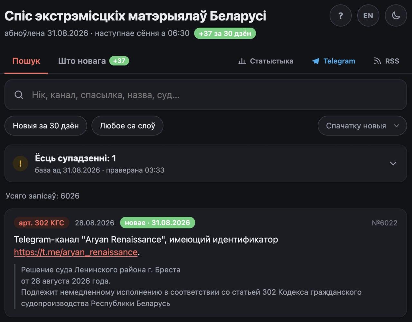Image resolution: width=412 pixels, height=322 pixels.
Task: Click the magnifier icon in search box
Action: [x=19, y=95]
